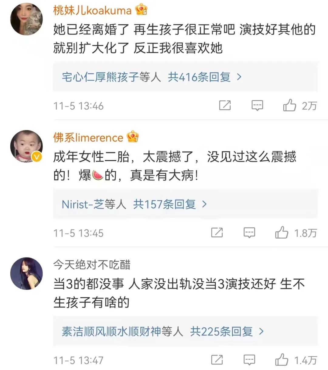The image size is (328, 370).
Task: Share the 今天绝对不吃醋 comment
Action: [217, 360]
